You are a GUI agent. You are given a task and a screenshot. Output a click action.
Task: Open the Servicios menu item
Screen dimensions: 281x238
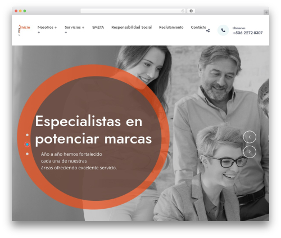[x=72, y=27]
